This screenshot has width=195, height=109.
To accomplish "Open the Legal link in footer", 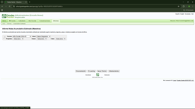I will [x=175, y=81].
